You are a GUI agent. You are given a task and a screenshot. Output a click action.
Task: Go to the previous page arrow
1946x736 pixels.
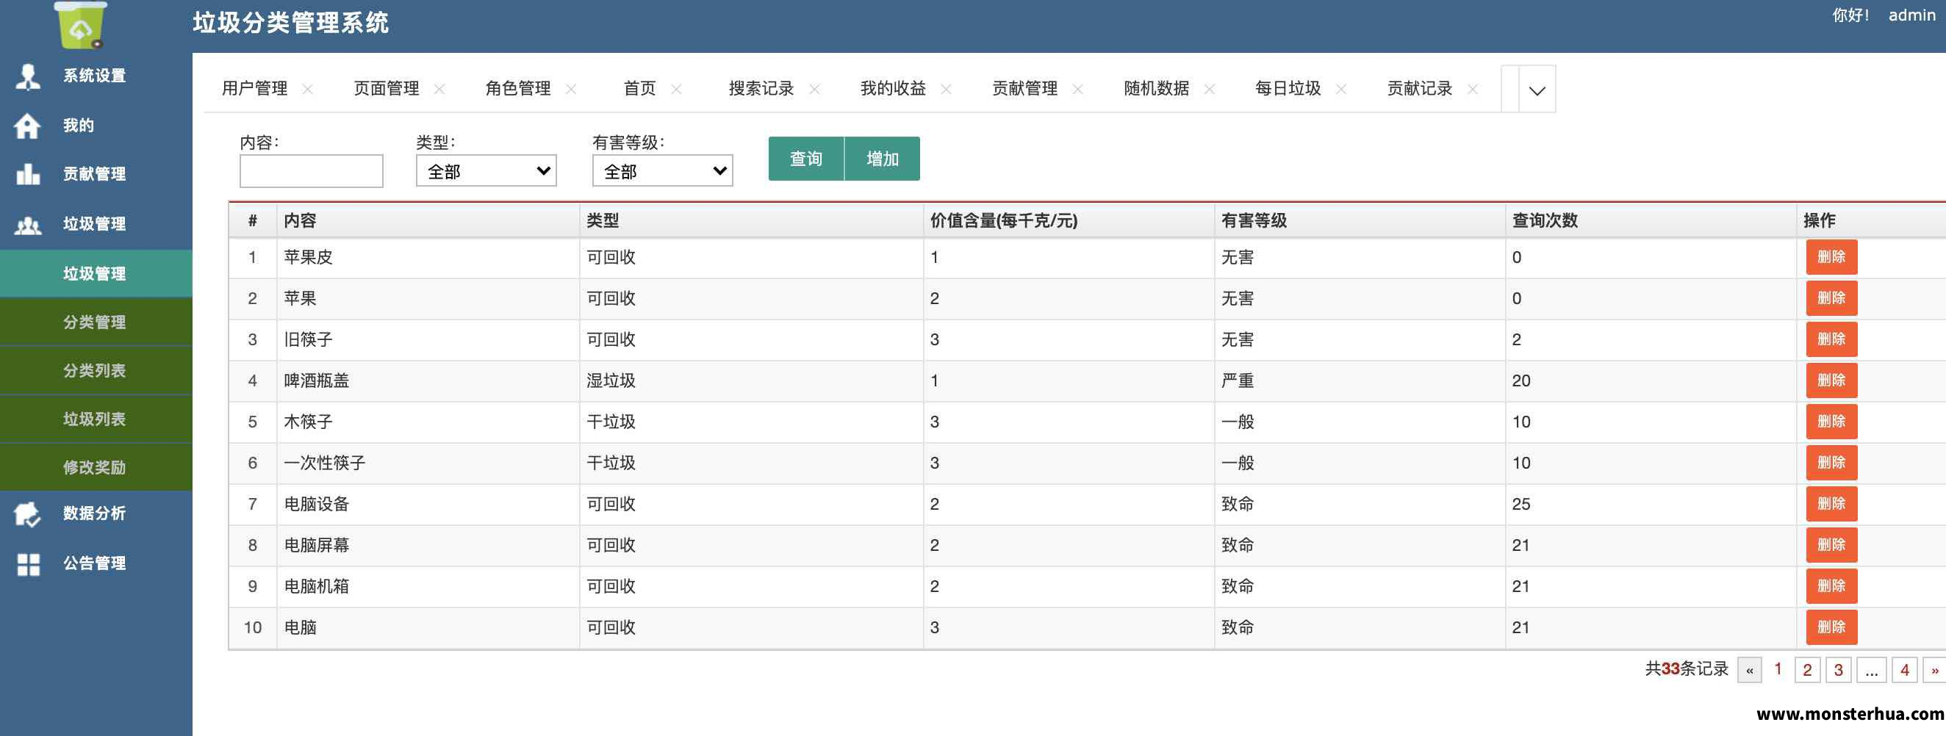(x=1750, y=671)
